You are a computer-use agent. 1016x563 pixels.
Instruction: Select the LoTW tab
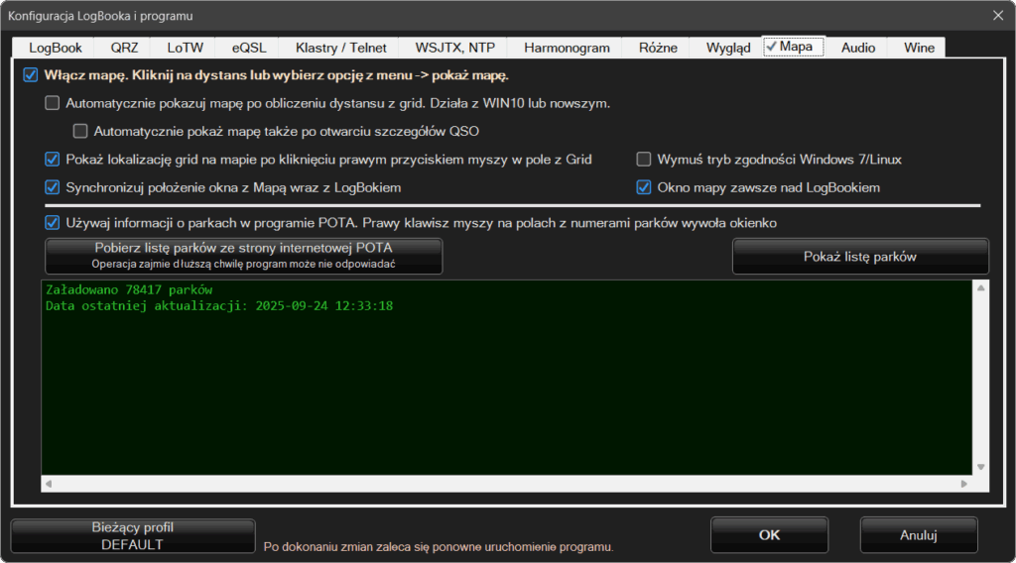[x=186, y=48]
